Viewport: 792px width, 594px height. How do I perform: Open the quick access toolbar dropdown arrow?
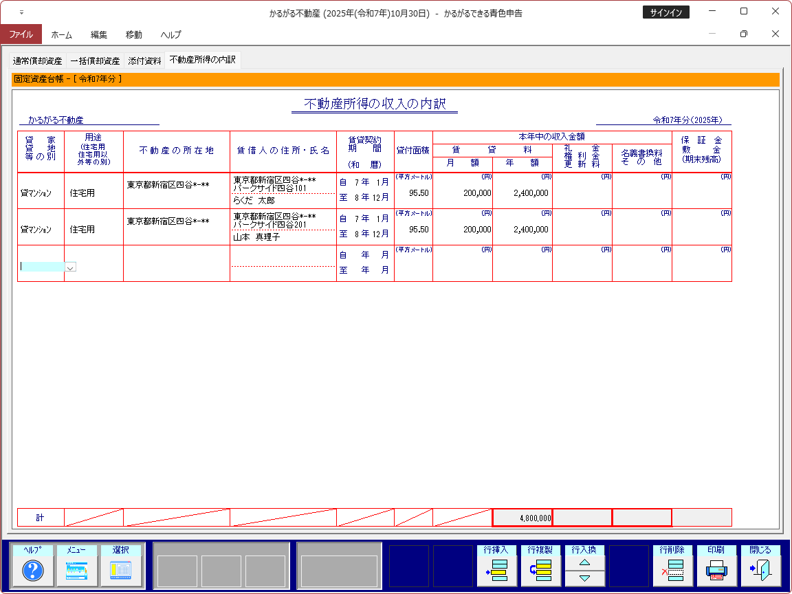(x=21, y=12)
